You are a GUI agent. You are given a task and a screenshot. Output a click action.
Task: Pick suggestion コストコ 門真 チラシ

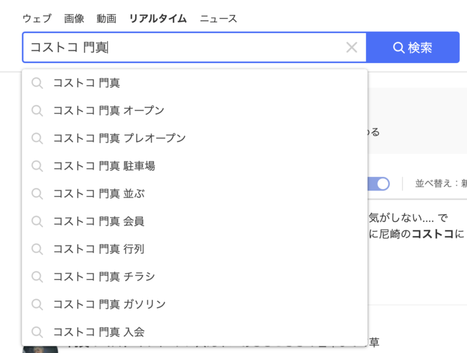click(195, 277)
